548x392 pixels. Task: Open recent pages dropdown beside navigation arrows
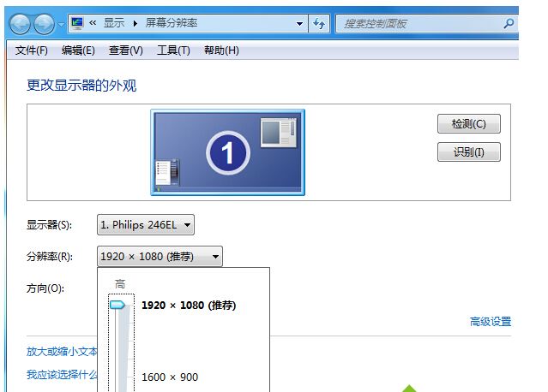[x=61, y=25]
